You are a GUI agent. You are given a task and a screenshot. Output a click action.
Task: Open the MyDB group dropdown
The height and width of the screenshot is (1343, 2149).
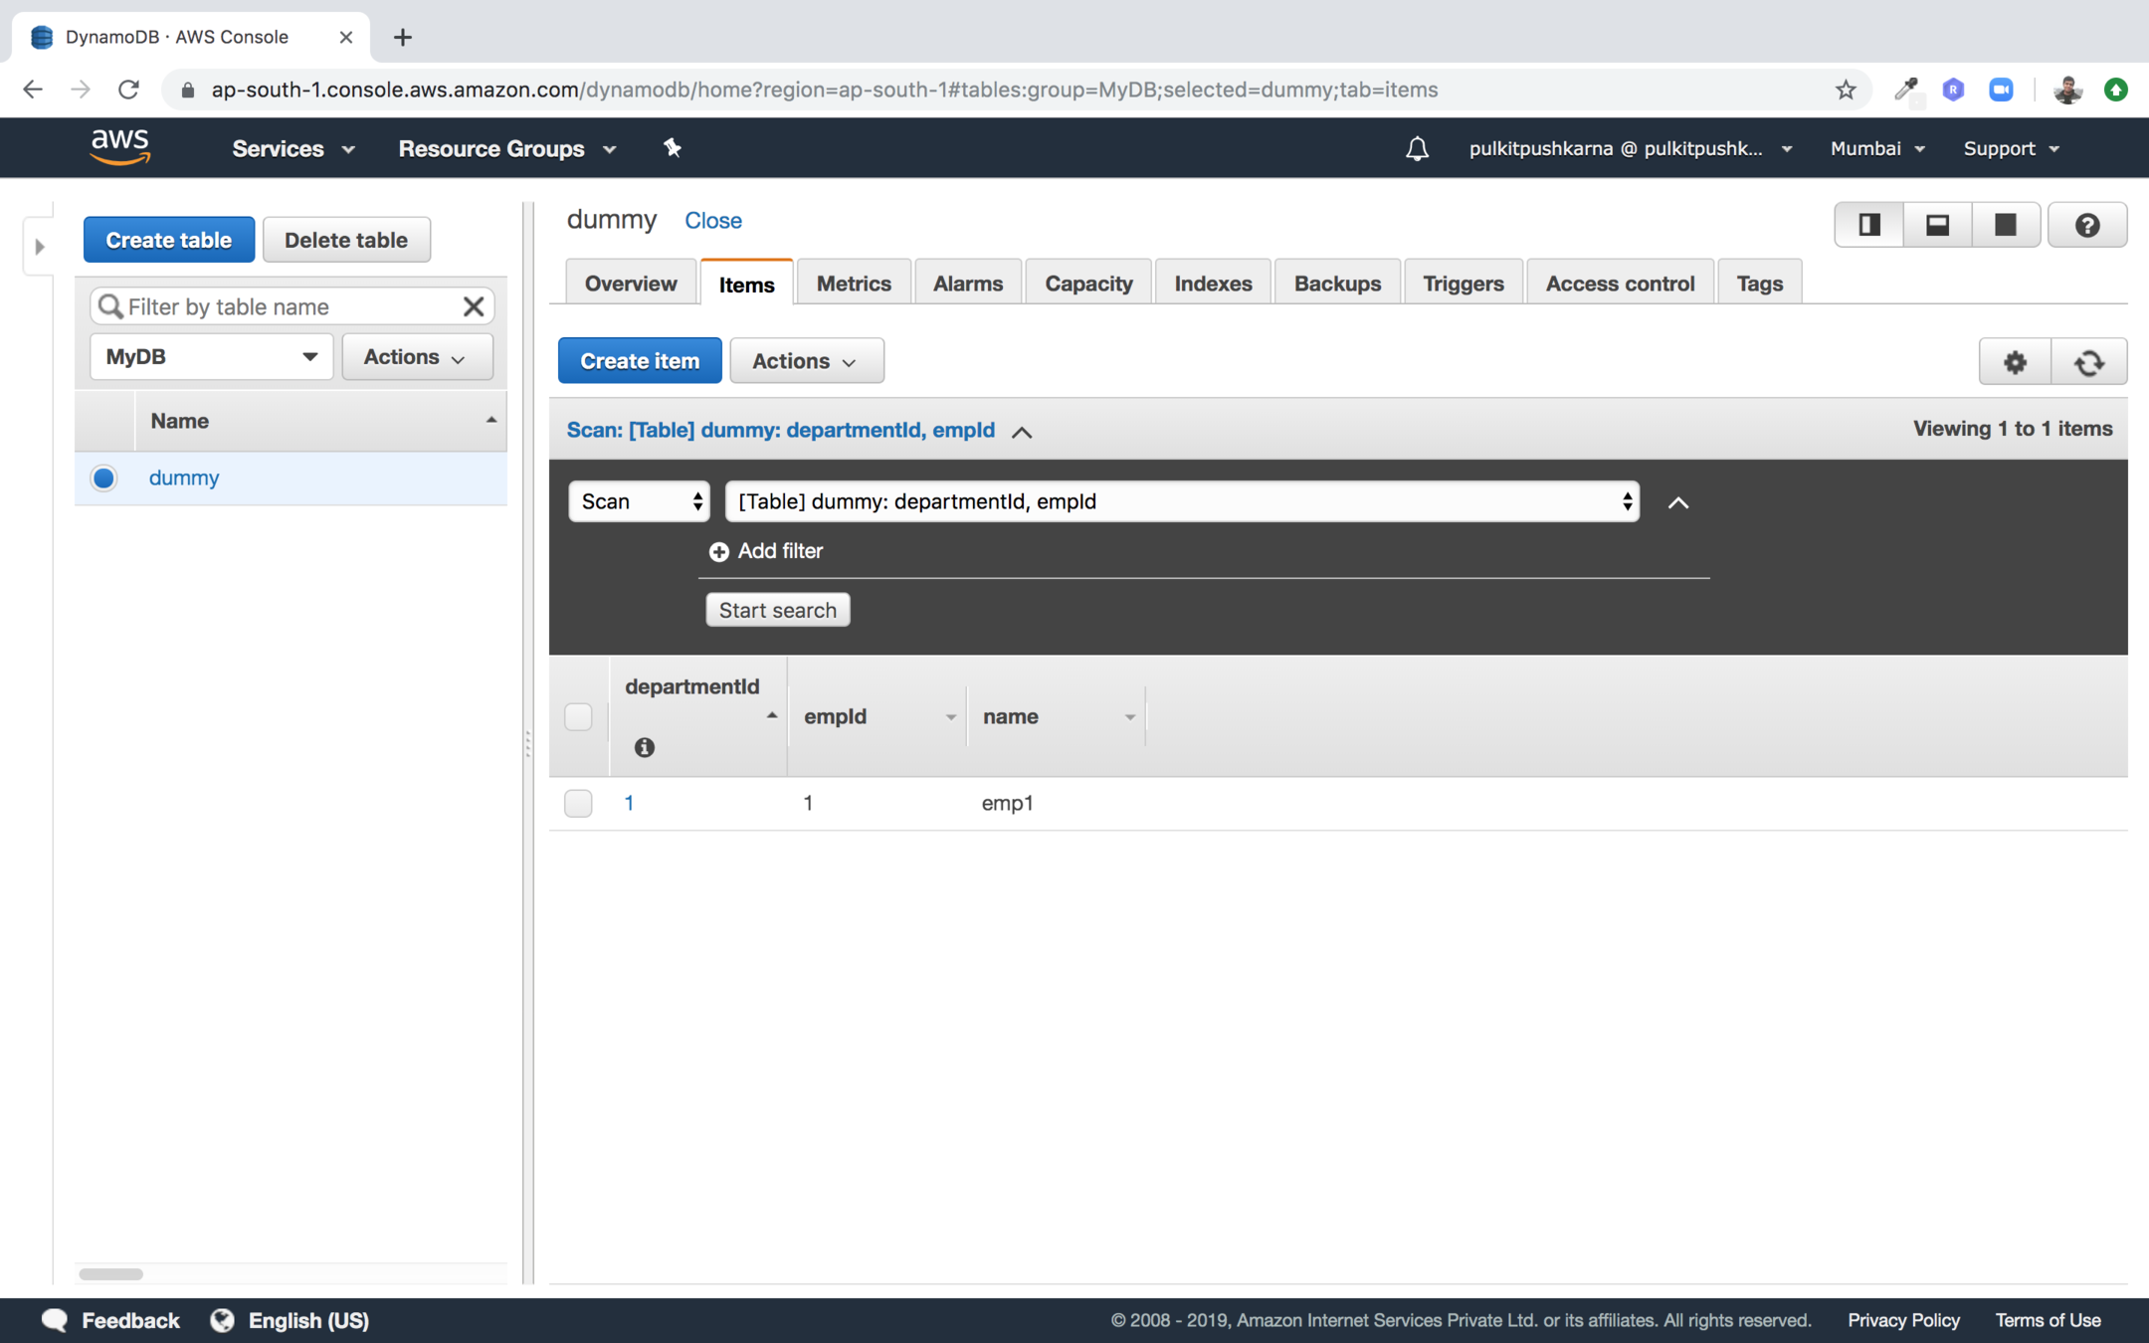pyautogui.click(x=211, y=357)
